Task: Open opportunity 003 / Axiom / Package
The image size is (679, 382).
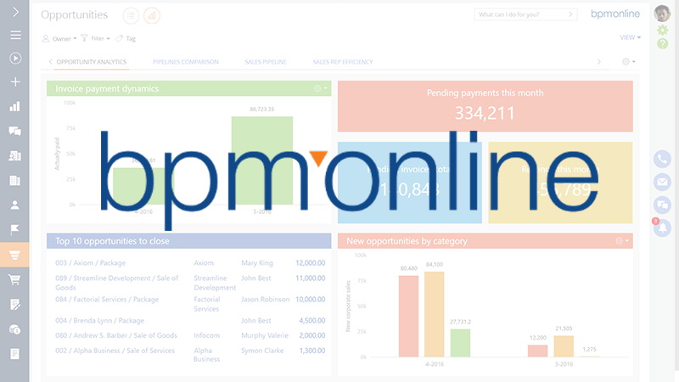Action: (95, 263)
